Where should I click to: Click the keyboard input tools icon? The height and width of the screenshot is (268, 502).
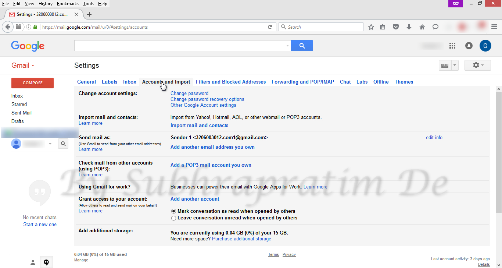[x=445, y=66]
